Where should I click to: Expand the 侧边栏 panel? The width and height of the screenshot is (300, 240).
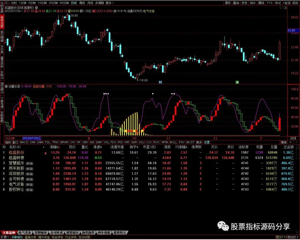[293, 237]
